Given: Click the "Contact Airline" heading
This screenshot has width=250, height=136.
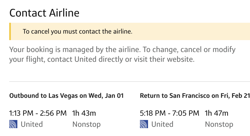Looking at the screenshot, I should tap(44, 13).
